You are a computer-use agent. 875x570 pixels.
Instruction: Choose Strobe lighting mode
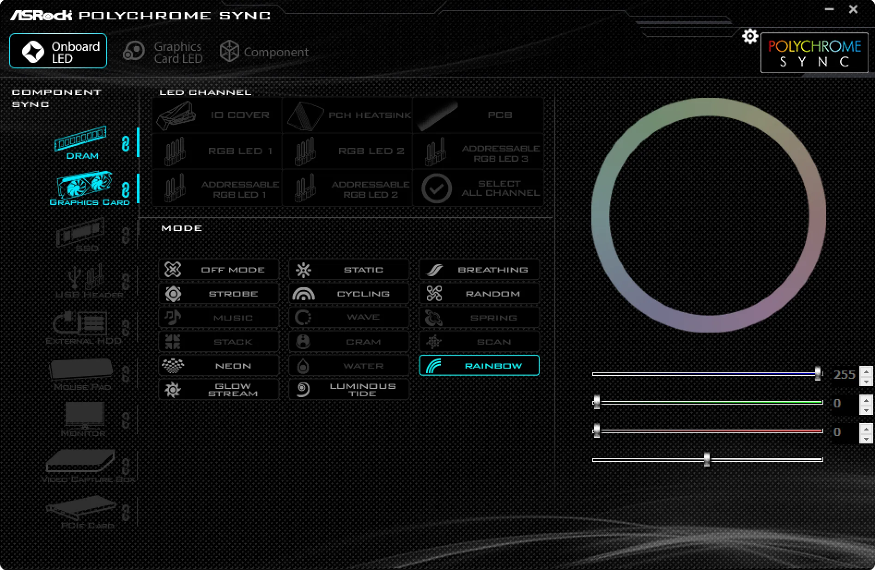[219, 293]
